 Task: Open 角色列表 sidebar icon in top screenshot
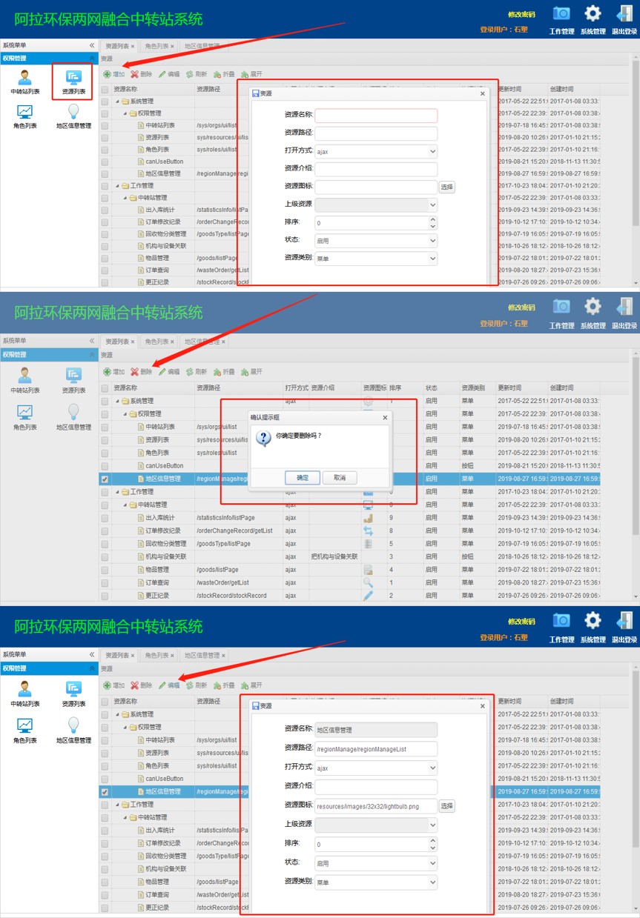click(25, 112)
